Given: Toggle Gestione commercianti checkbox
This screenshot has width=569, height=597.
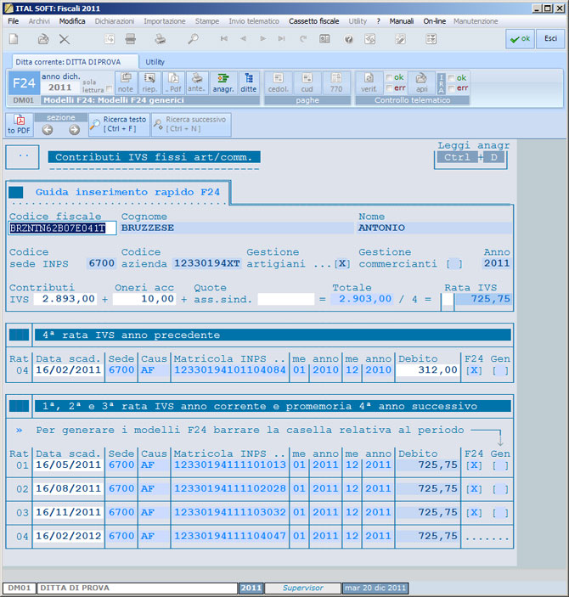Looking at the screenshot, I should tap(454, 264).
